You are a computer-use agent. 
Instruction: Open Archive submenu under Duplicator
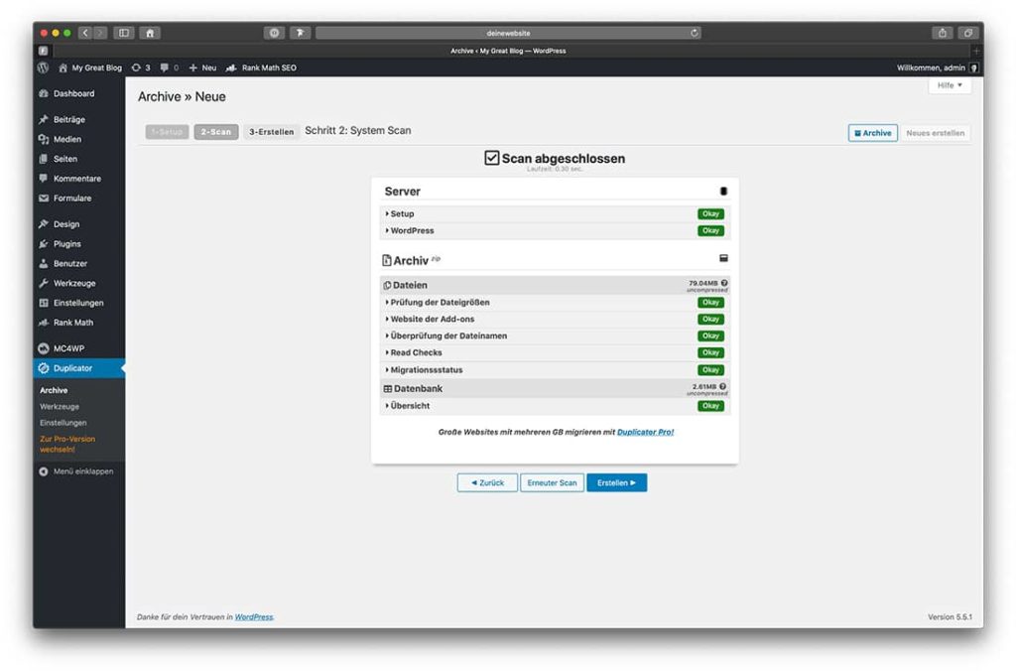click(x=54, y=390)
